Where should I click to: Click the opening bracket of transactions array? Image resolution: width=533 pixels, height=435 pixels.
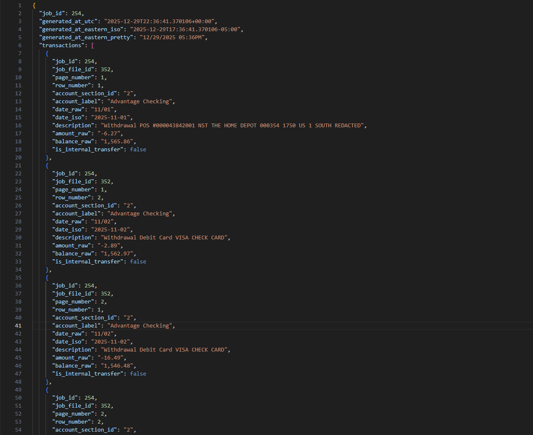click(x=92, y=45)
